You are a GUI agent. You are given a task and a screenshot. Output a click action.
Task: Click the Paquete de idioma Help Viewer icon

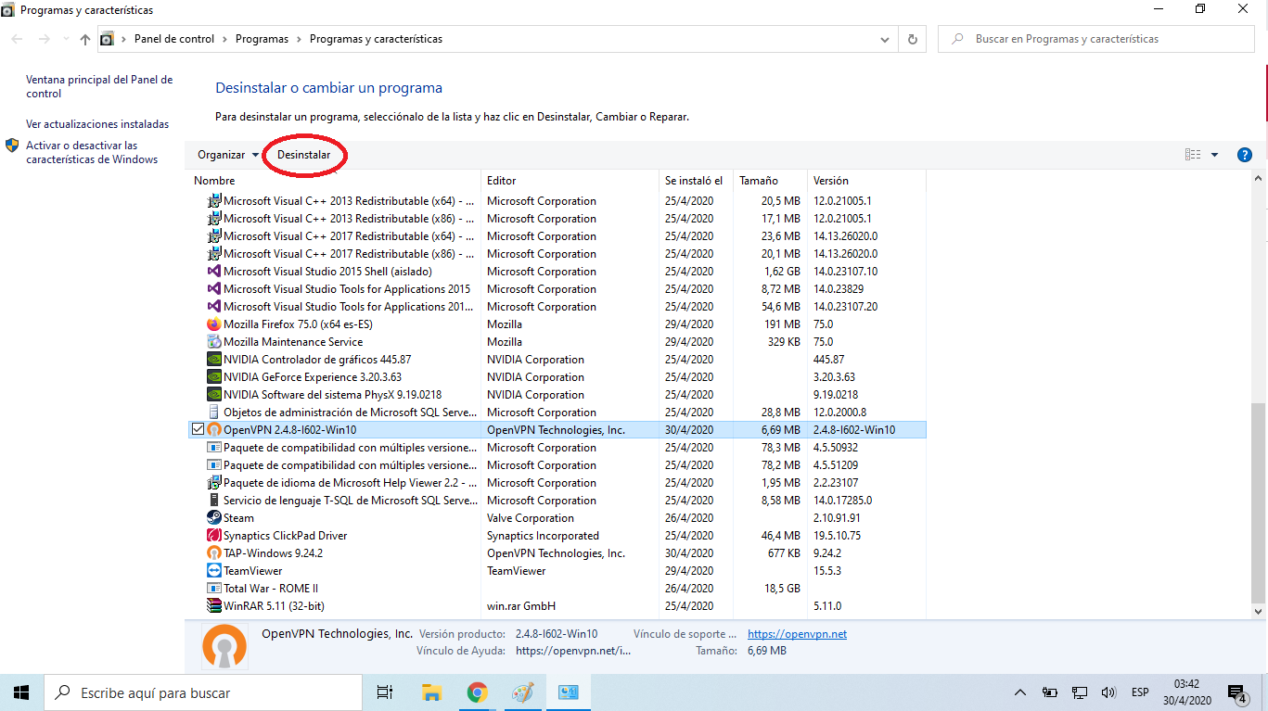pos(214,483)
